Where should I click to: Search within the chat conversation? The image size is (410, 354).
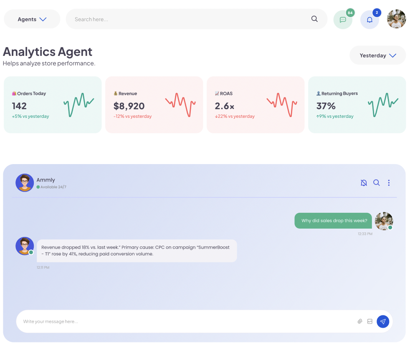coord(376,182)
